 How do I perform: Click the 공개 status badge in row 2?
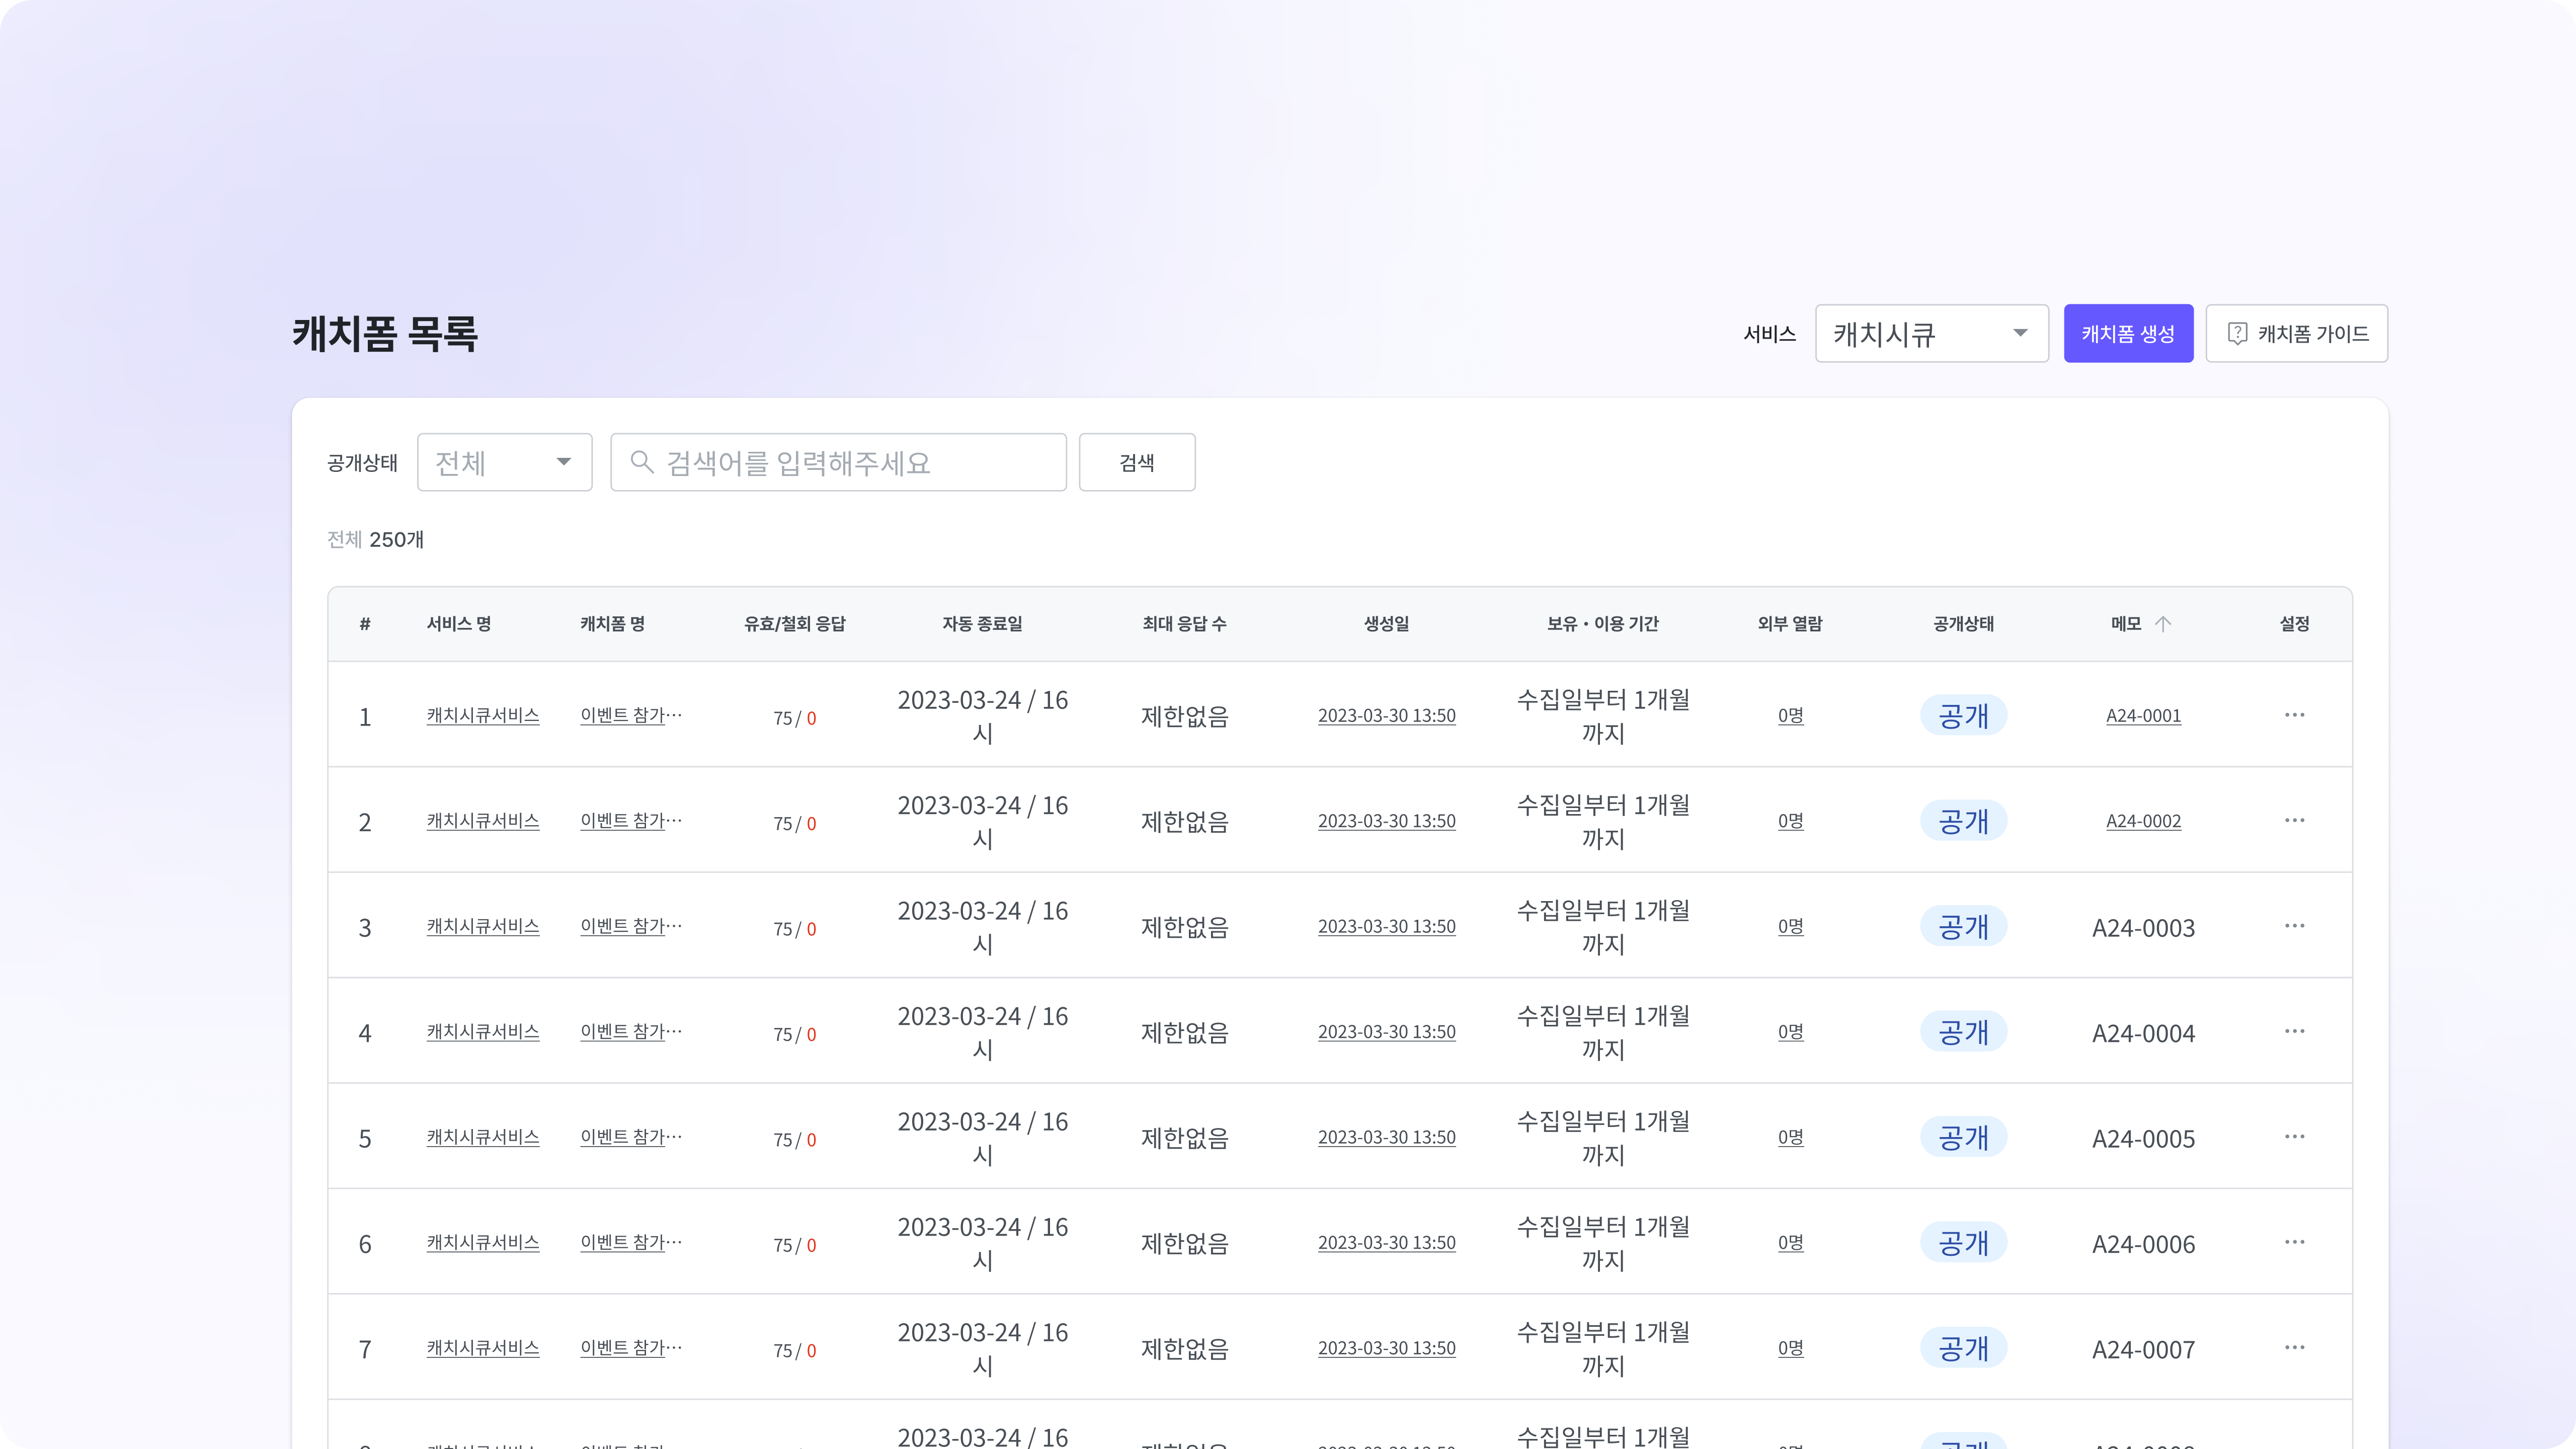pyautogui.click(x=1963, y=820)
